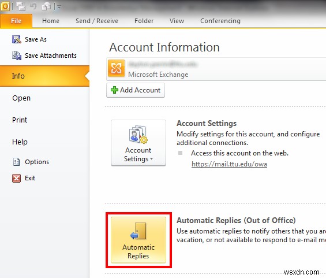Click the Outlook application icon in the title bar
Screen dimensions: 326x278
(x=5, y=6)
